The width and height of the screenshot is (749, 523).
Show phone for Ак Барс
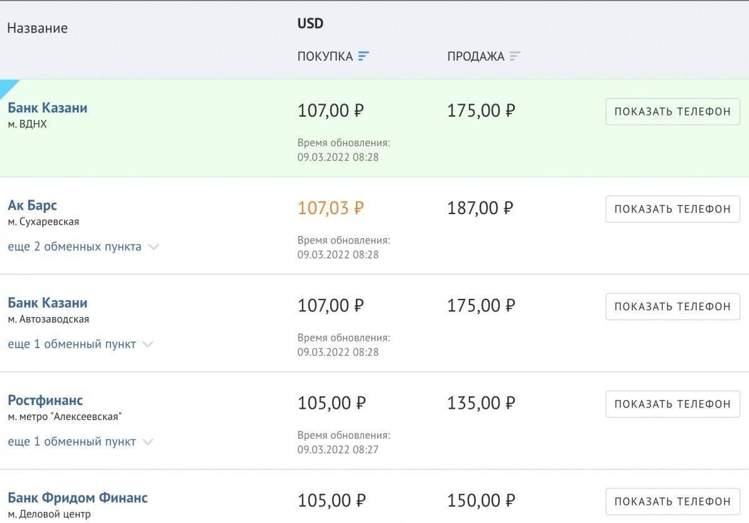[673, 209]
